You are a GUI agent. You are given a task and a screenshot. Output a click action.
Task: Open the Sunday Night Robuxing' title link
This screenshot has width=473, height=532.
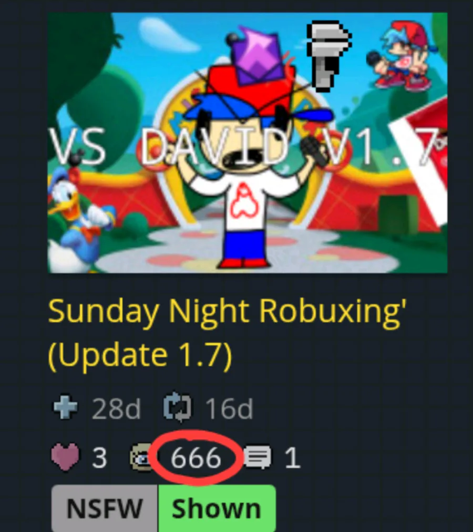228,334
